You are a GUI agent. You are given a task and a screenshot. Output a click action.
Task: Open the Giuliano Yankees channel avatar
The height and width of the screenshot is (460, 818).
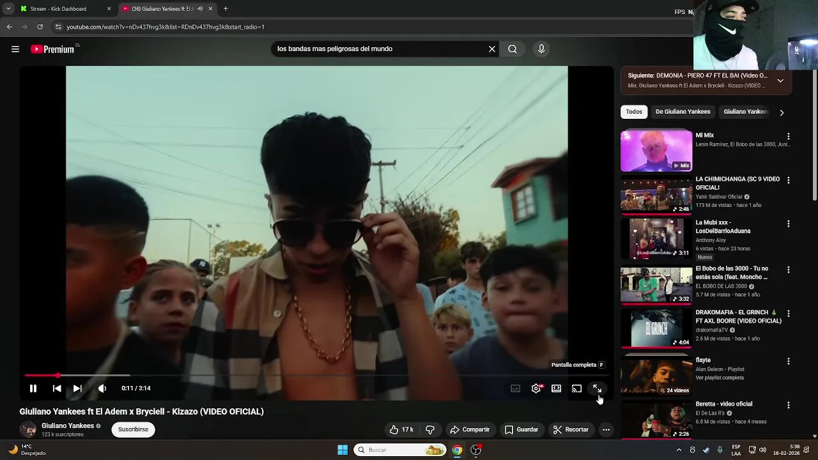pyautogui.click(x=28, y=429)
